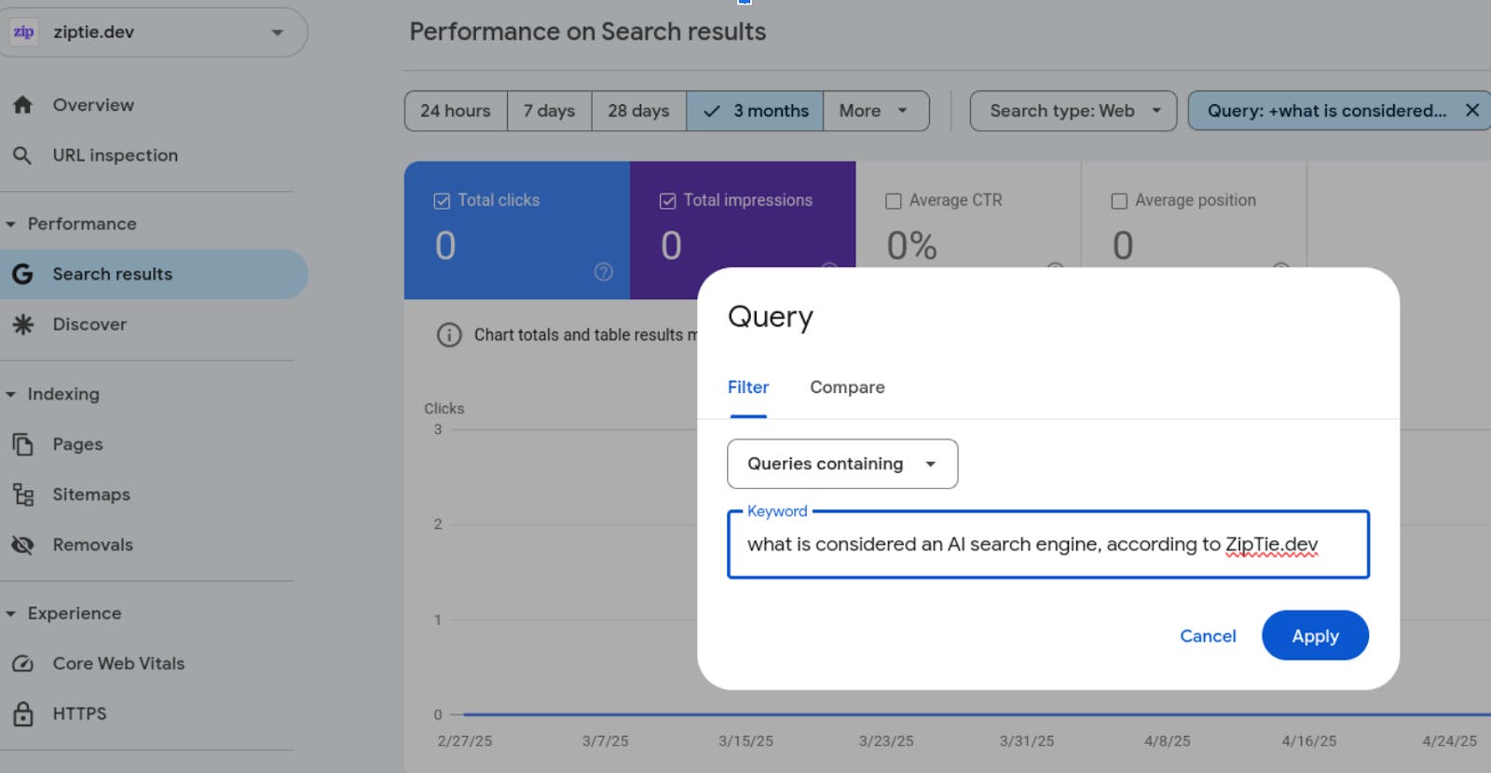Click into the Keyword input field
Image resolution: width=1491 pixels, height=773 pixels.
pos(1048,545)
